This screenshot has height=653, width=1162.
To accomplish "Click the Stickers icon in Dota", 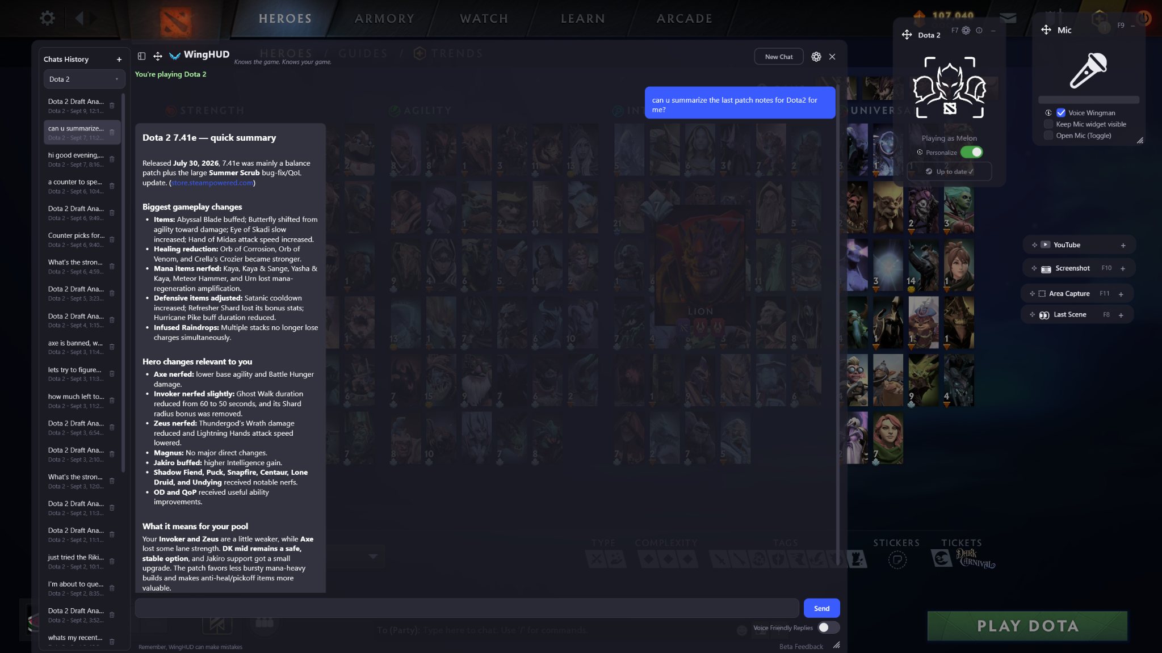I will pos(897,560).
